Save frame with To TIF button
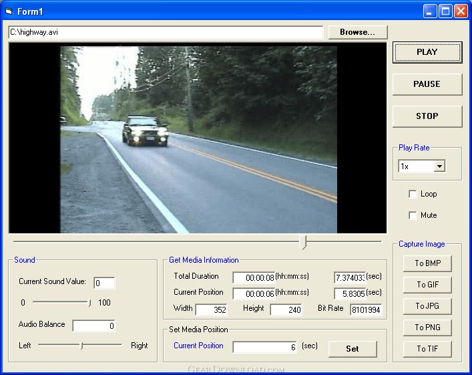The width and height of the screenshot is (472, 375). (427, 349)
